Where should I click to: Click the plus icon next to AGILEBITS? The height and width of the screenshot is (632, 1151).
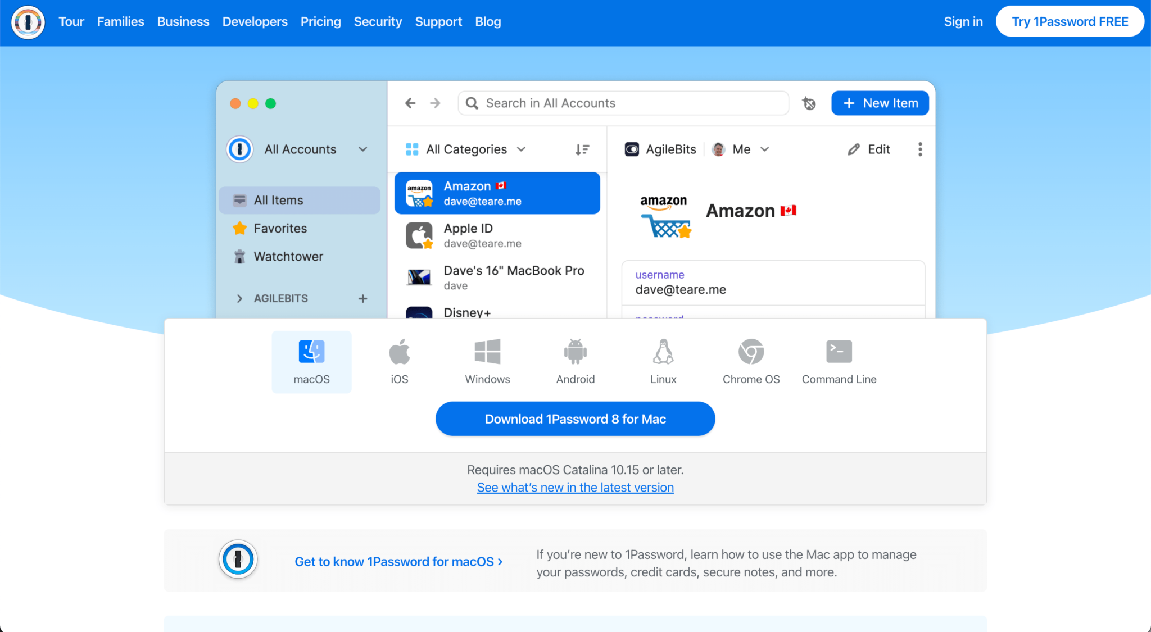point(363,299)
